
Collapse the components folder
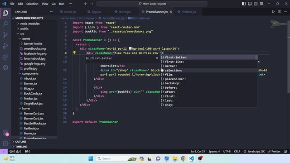point(30,73)
